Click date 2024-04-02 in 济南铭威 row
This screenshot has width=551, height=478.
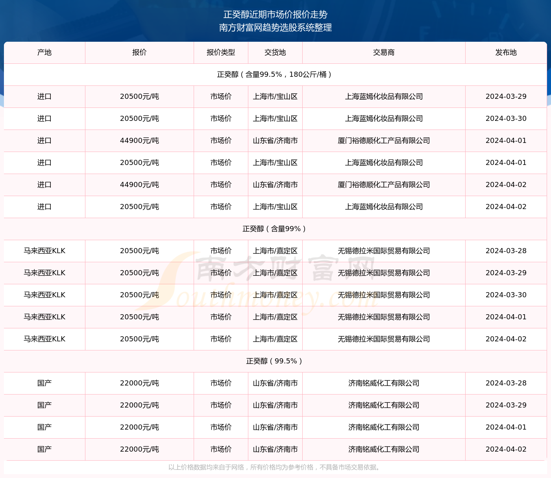pos(506,449)
